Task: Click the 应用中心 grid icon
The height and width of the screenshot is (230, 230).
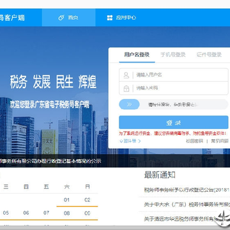Action: pyautogui.click(x=110, y=18)
